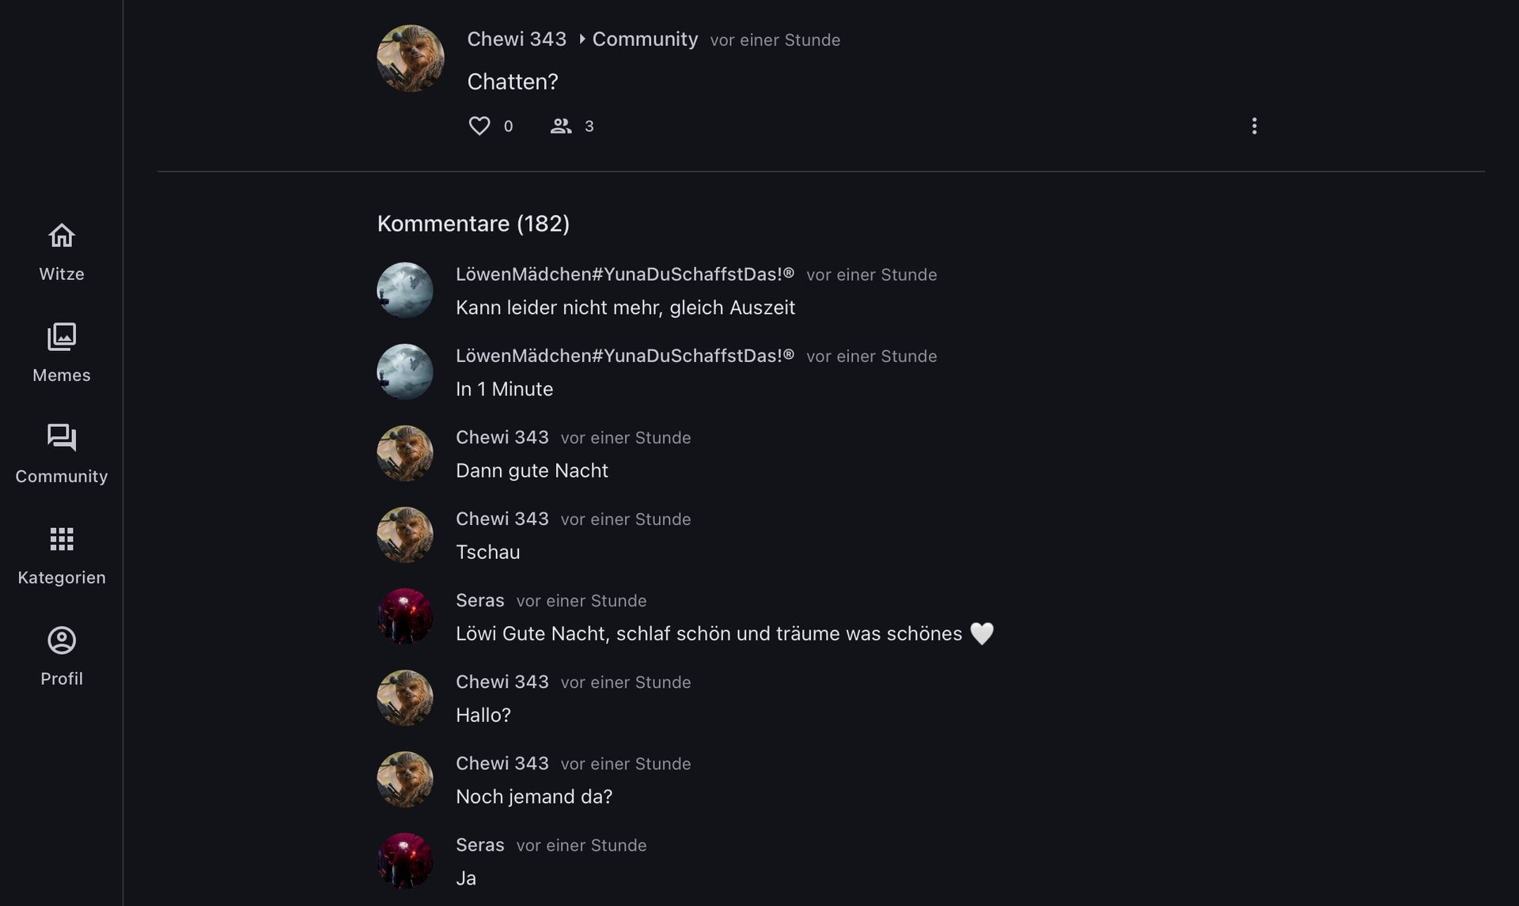Click the Witze menu label

62,274
